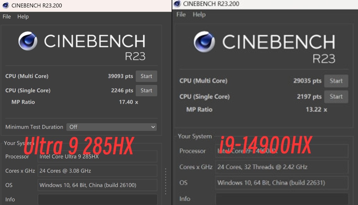The width and height of the screenshot is (358, 205).
Task: Open the File menu in the left window
Action: (6, 16)
